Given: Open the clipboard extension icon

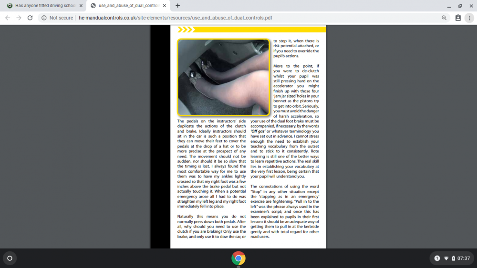Looking at the screenshot, I should click(x=458, y=18).
